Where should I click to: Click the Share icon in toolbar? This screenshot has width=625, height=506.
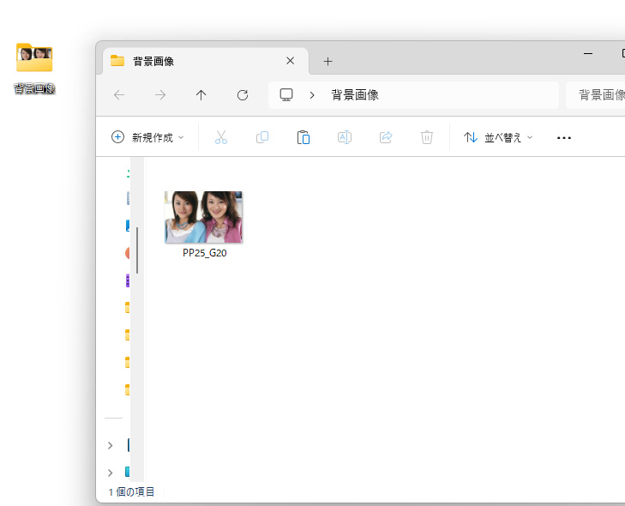point(386,137)
